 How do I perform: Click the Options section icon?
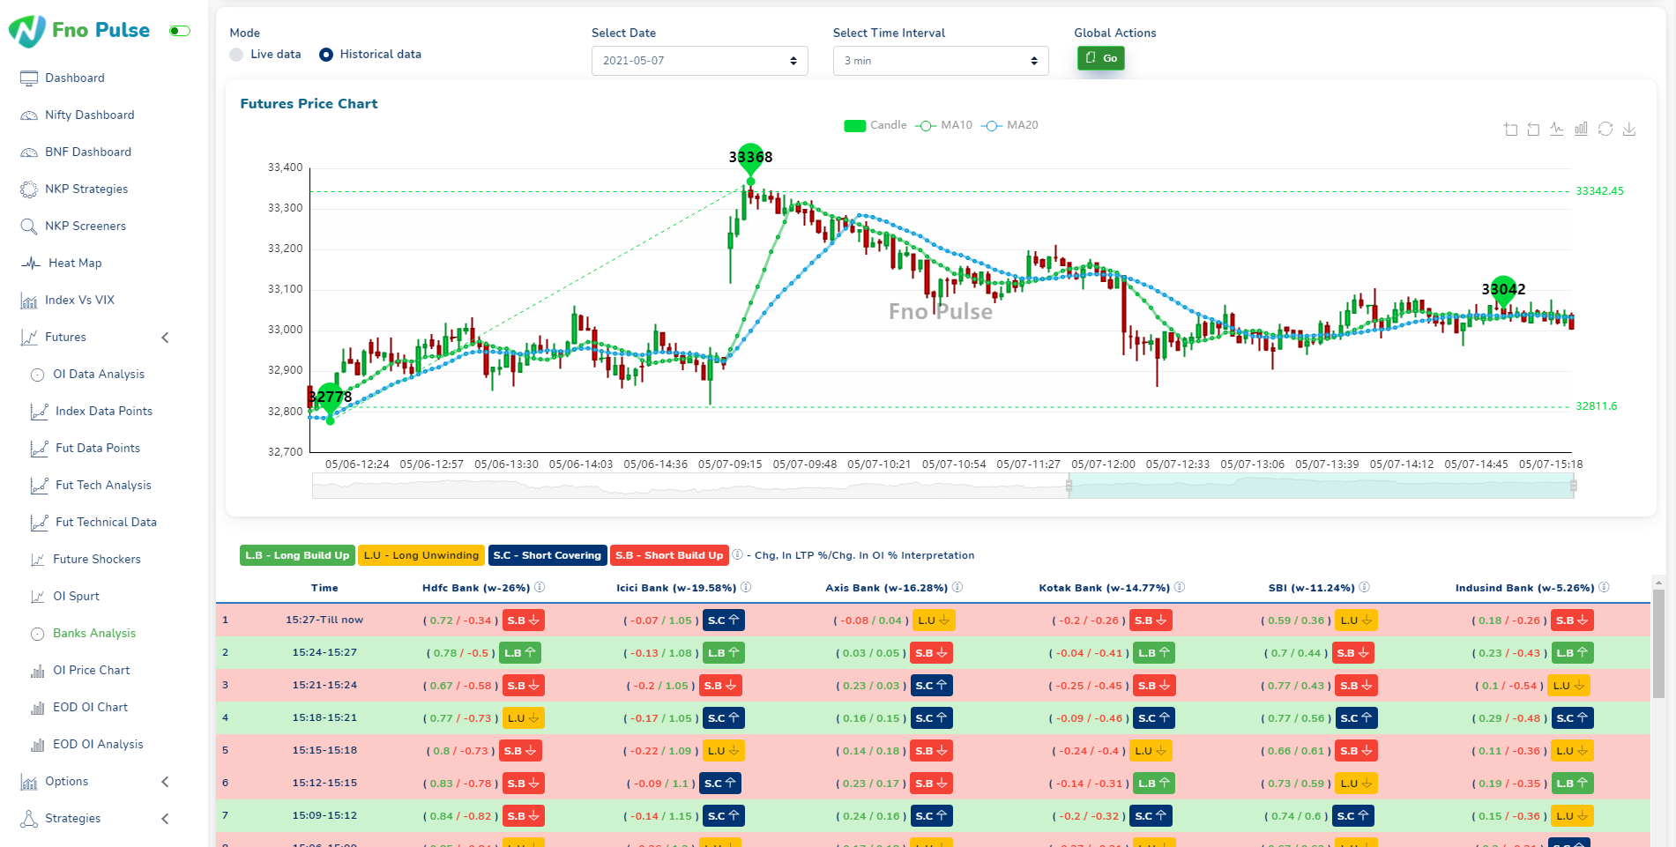coord(29,782)
